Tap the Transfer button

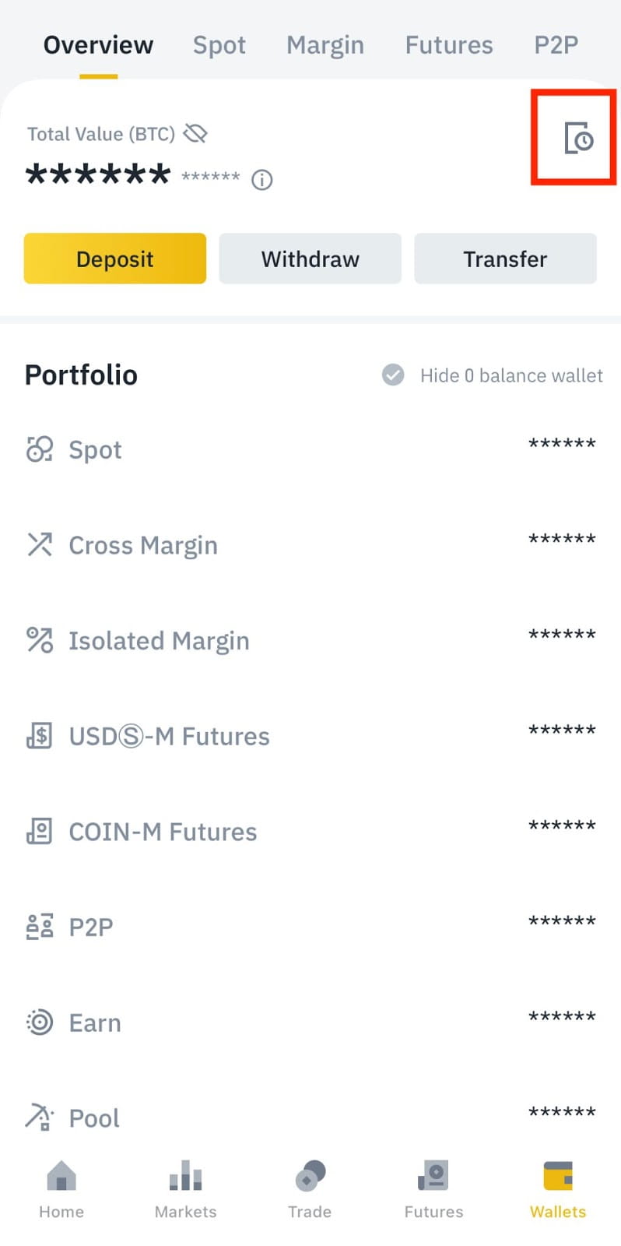tap(505, 259)
